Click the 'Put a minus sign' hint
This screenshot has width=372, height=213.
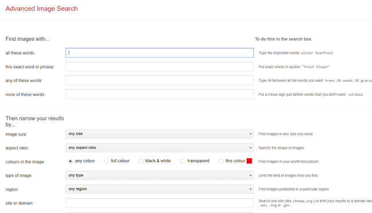pos(311,94)
